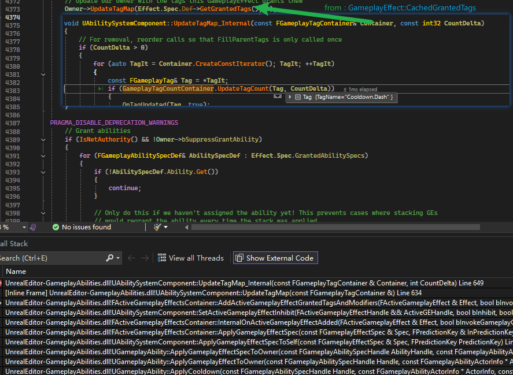Click the Tag datatip value TagName="Cooldown.Dash"
The height and width of the screenshot is (375, 513).
[x=353, y=97]
